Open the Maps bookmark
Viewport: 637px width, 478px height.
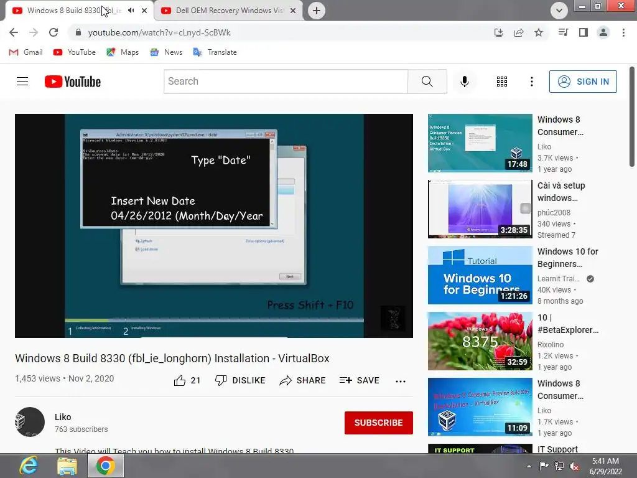coord(123,52)
